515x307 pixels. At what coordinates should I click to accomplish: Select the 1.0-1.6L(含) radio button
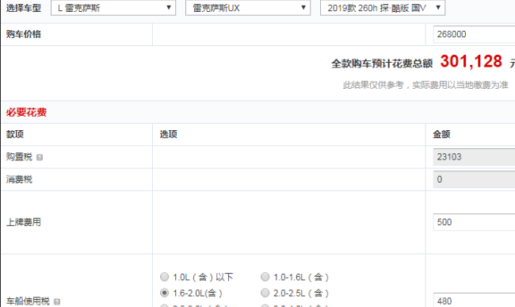pyautogui.click(x=265, y=277)
